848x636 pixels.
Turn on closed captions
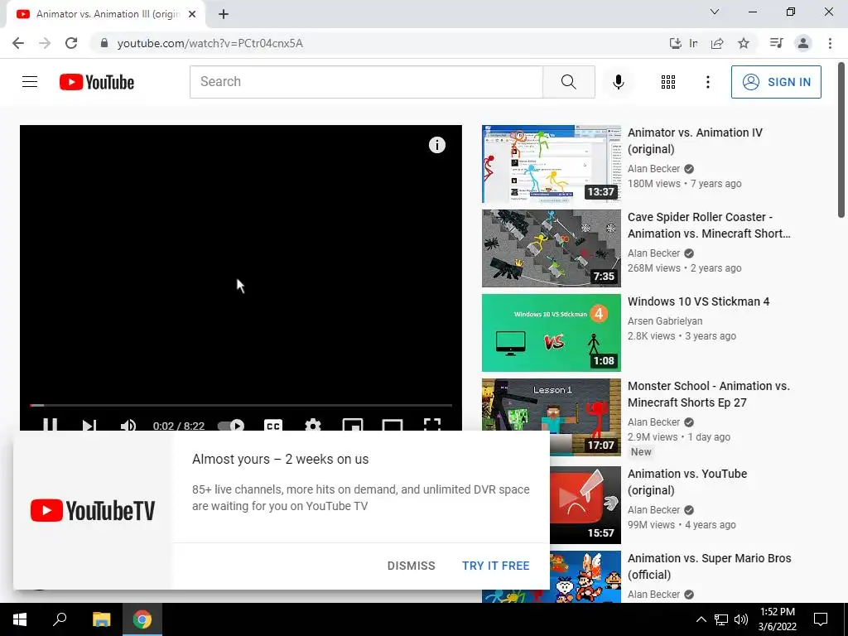point(273,425)
